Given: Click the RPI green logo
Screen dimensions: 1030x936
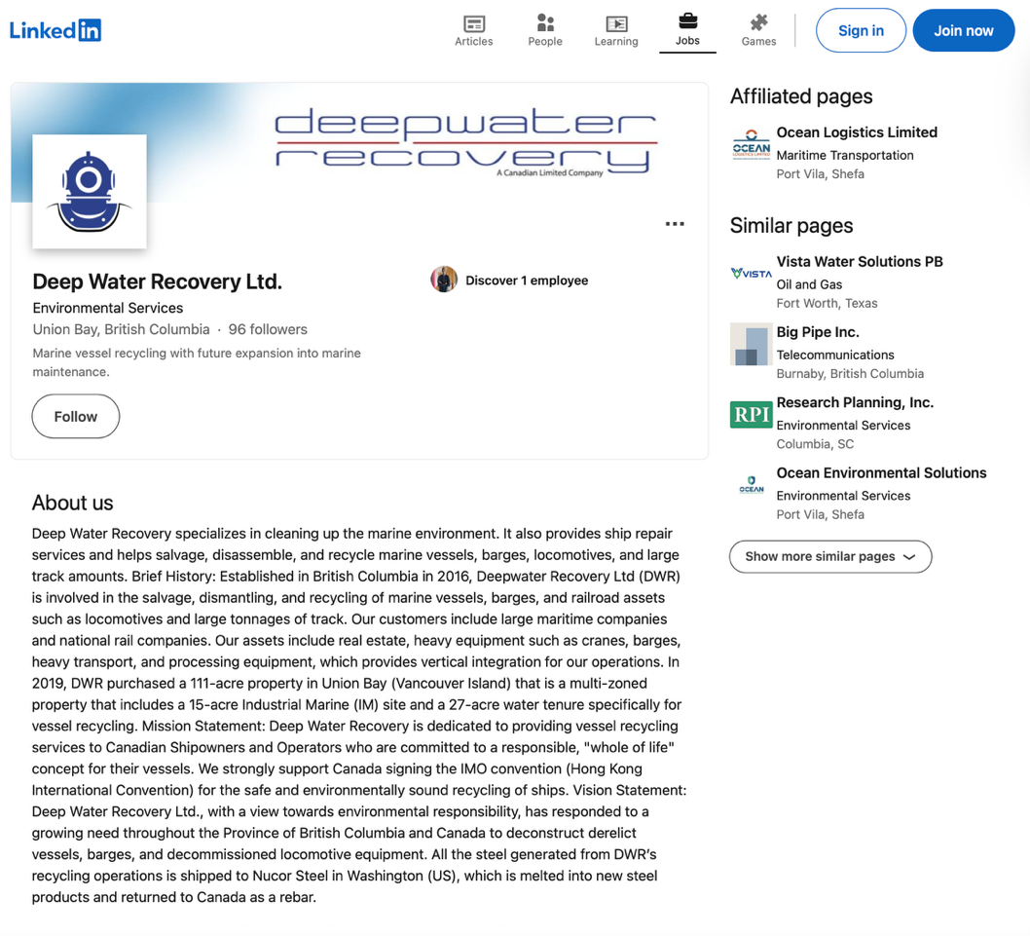Looking at the screenshot, I should click(x=752, y=415).
